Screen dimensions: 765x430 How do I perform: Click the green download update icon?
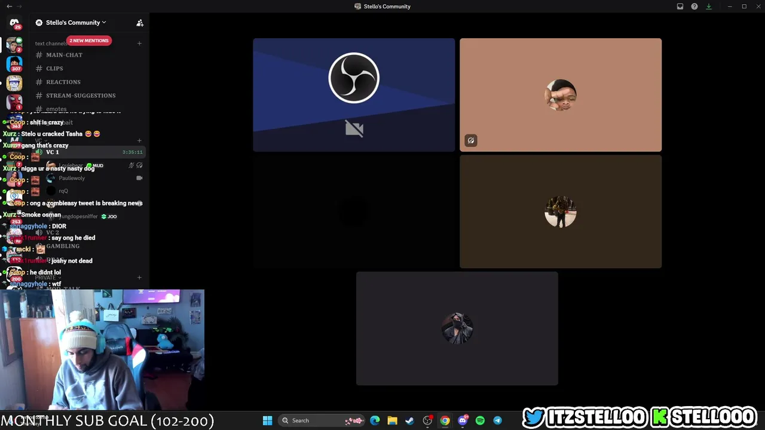coord(709,7)
